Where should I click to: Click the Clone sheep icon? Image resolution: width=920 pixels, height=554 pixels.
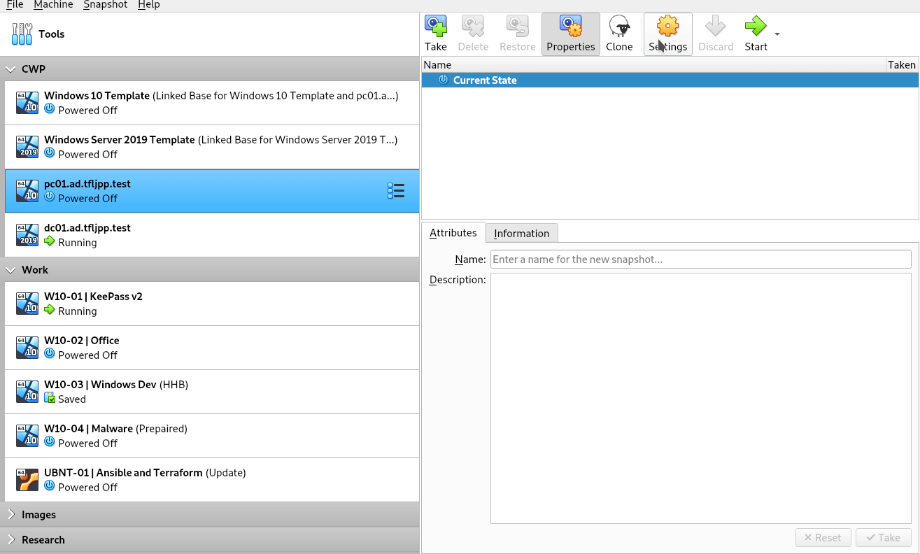pos(619,27)
